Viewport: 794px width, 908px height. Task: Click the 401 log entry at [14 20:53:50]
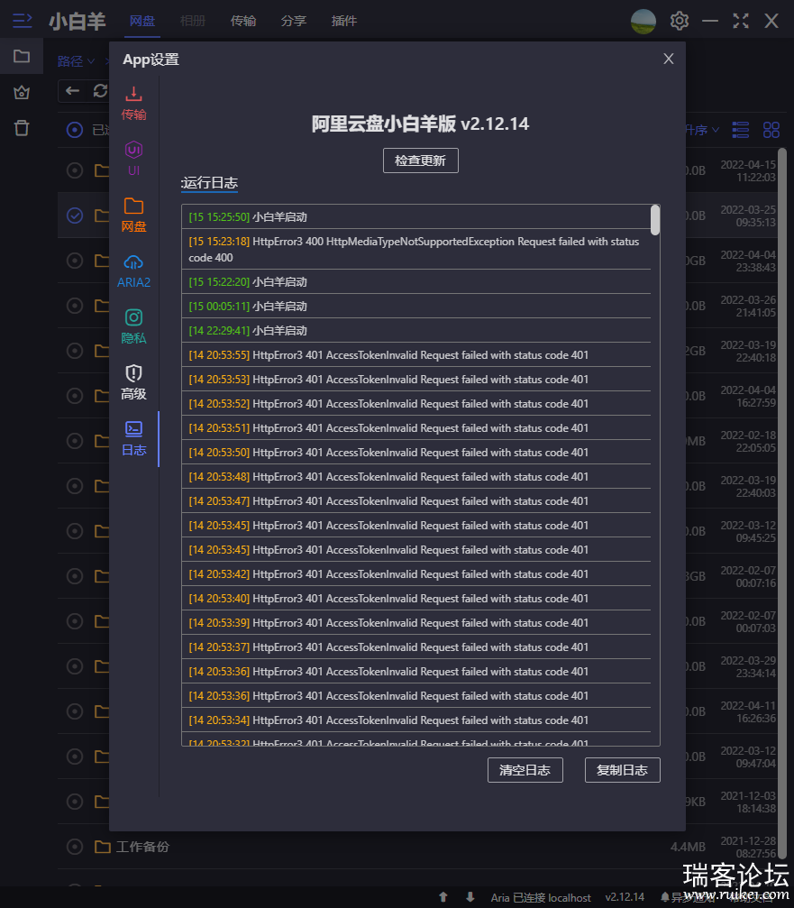(x=416, y=453)
